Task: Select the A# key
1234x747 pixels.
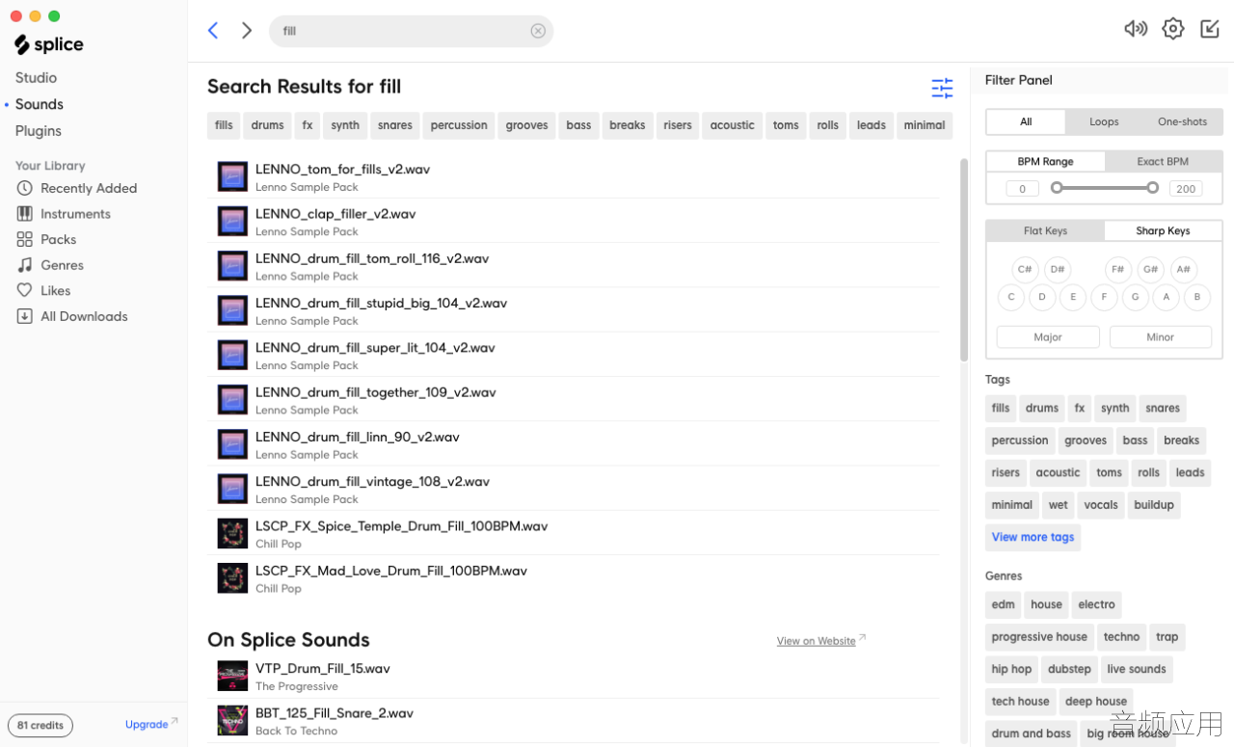Action: pyautogui.click(x=1183, y=270)
